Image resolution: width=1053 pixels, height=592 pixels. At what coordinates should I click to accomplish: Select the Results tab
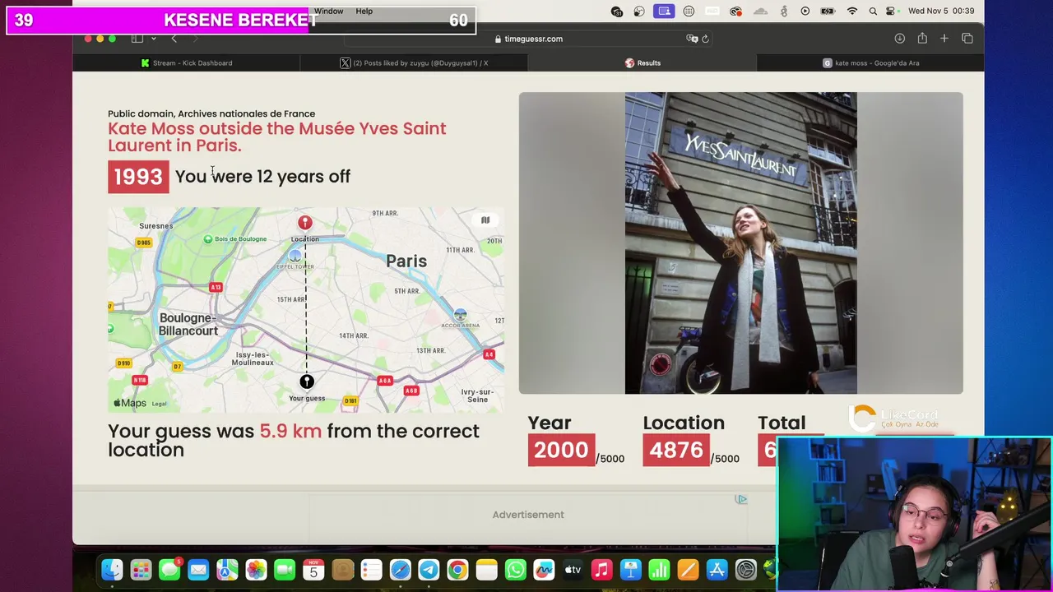click(642, 62)
